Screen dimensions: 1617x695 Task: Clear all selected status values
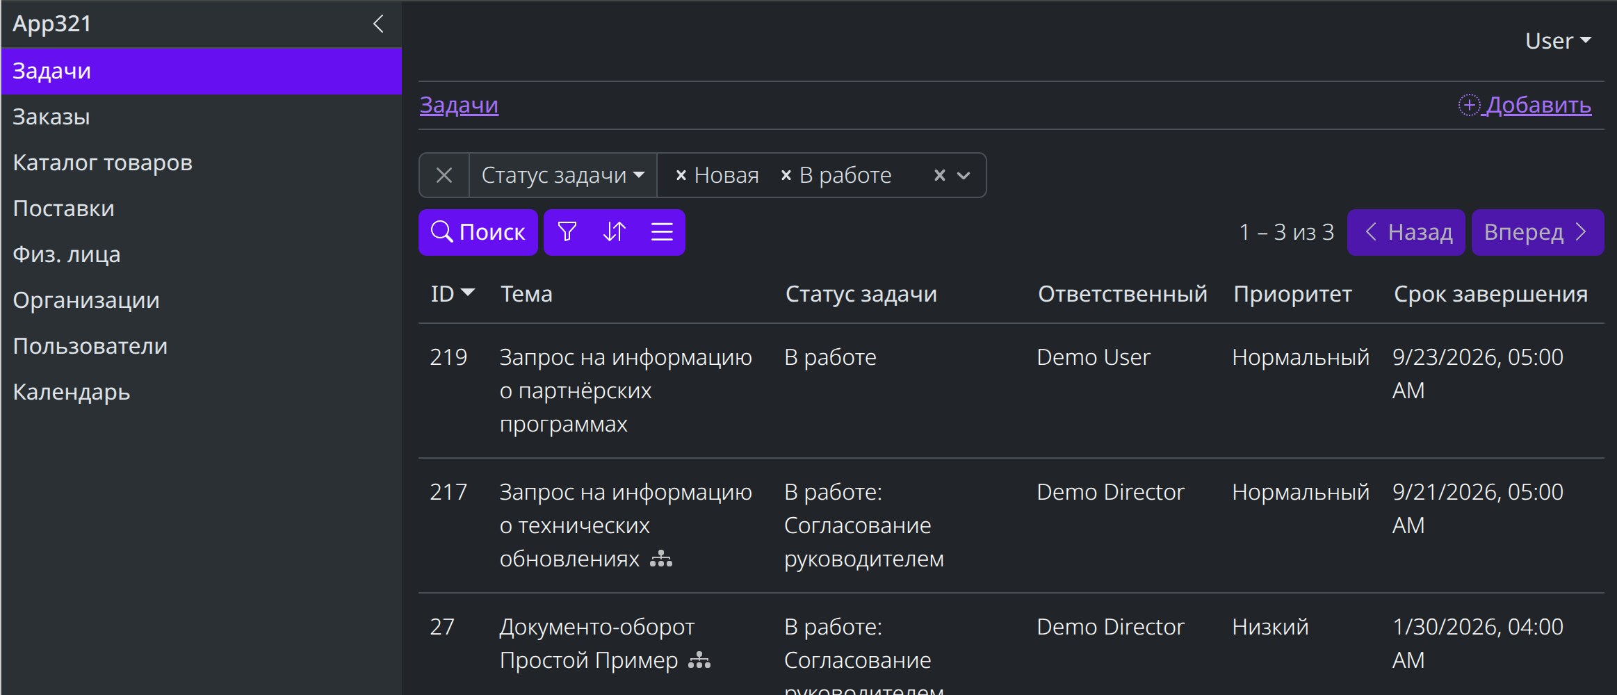(x=940, y=175)
